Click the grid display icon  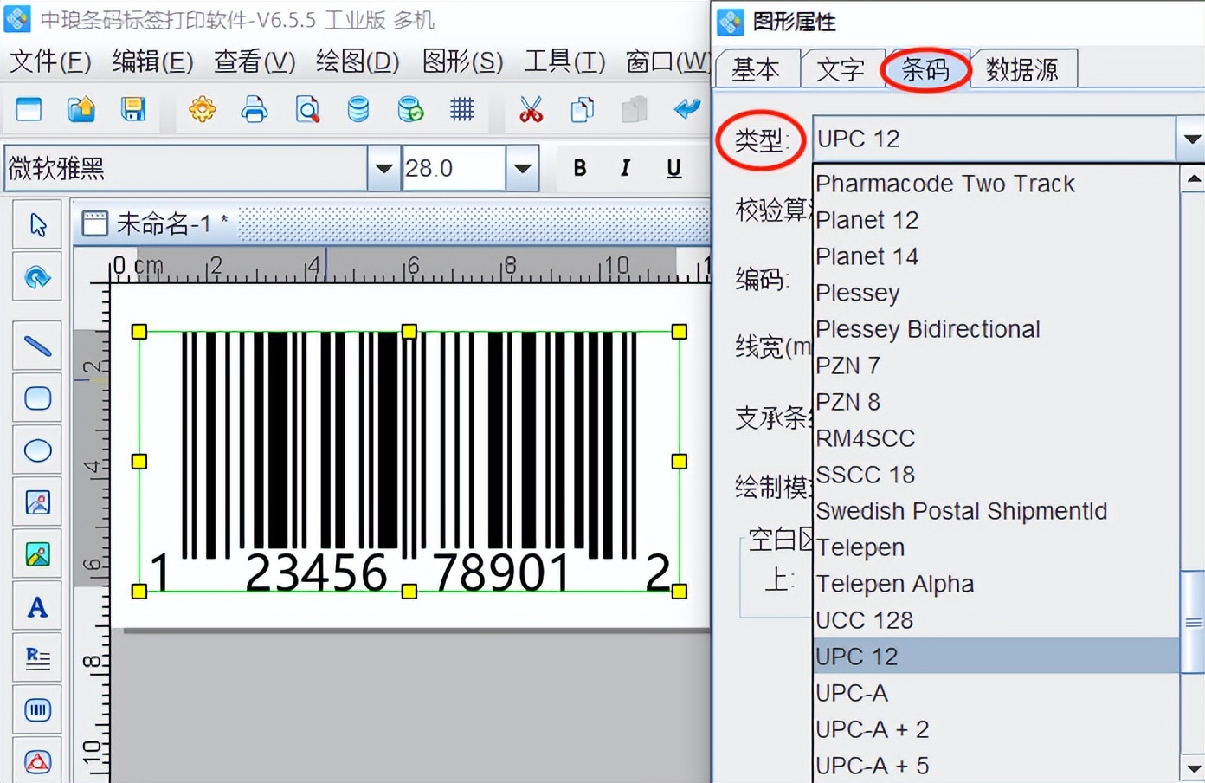coord(462,109)
